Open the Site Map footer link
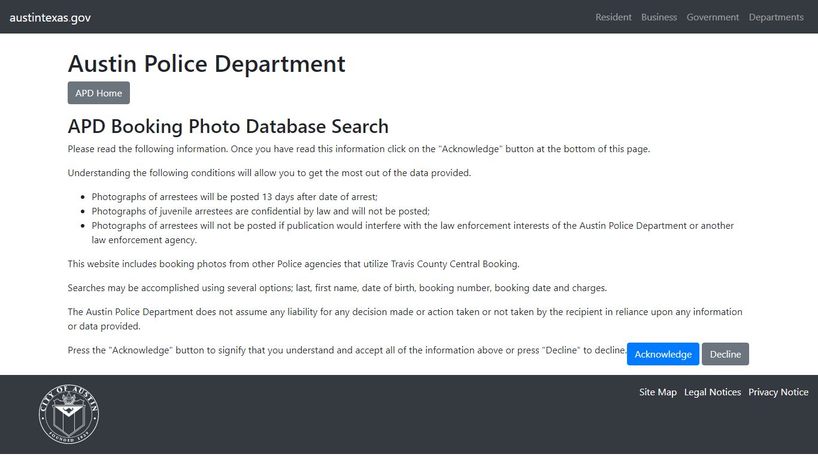The image size is (818, 460). click(658, 392)
